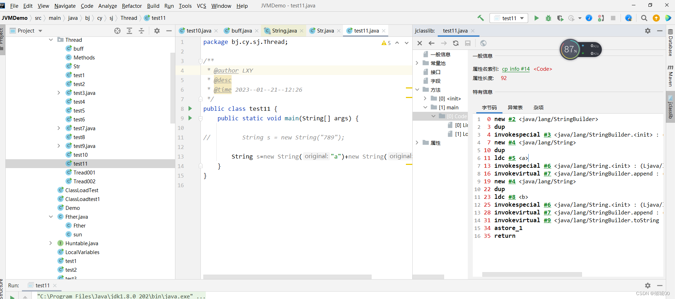Open Project panel settings gear
The image size is (675, 299).
(157, 31)
